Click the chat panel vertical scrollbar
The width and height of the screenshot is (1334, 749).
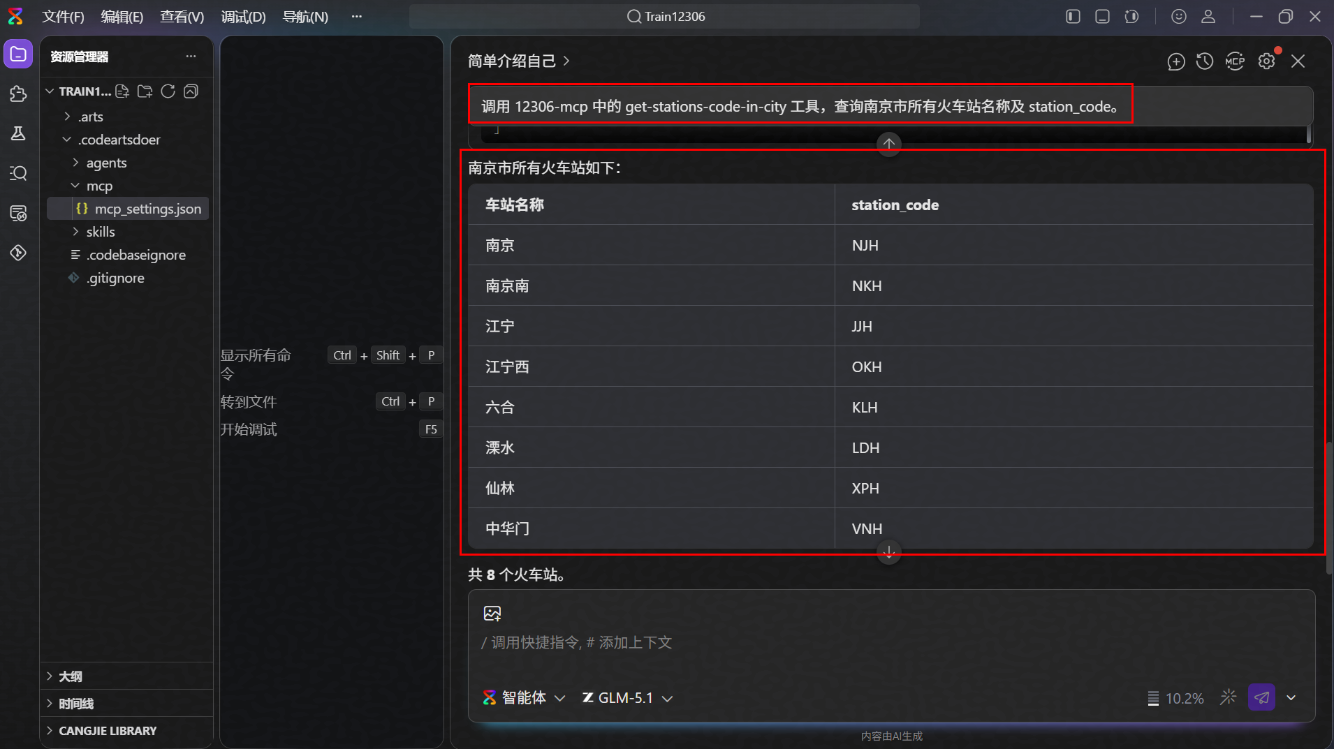1328,507
